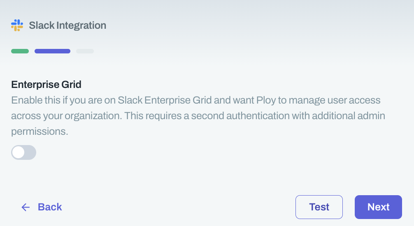414x226 pixels.
Task: Click the Enterprise Grid description paragraph
Action: (198, 116)
